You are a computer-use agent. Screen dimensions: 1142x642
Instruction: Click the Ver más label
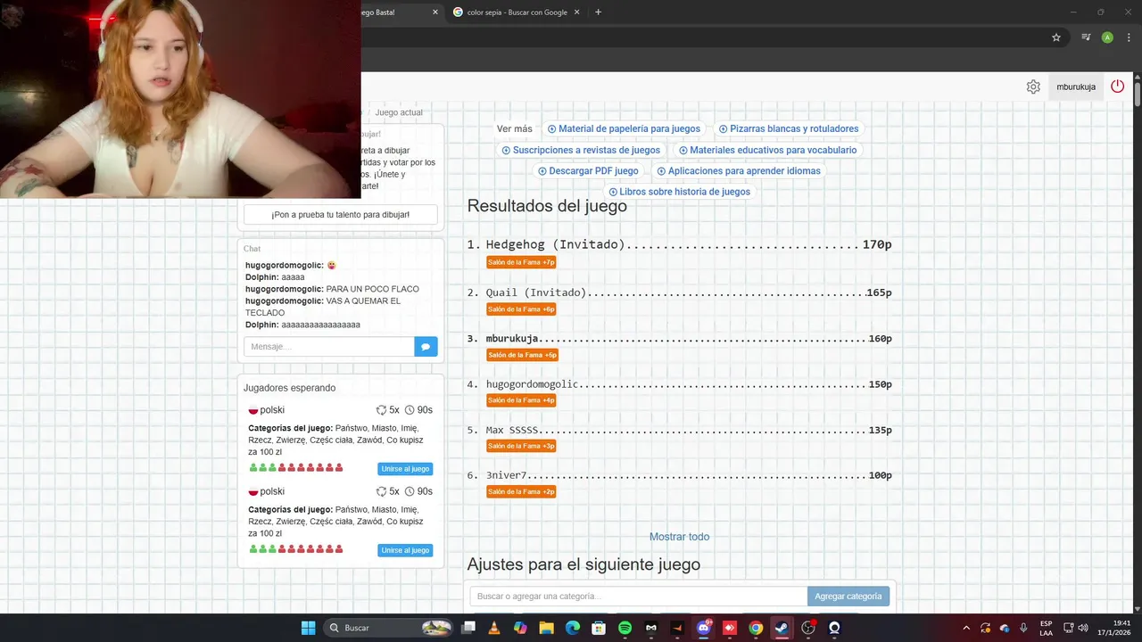click(515, 128)
